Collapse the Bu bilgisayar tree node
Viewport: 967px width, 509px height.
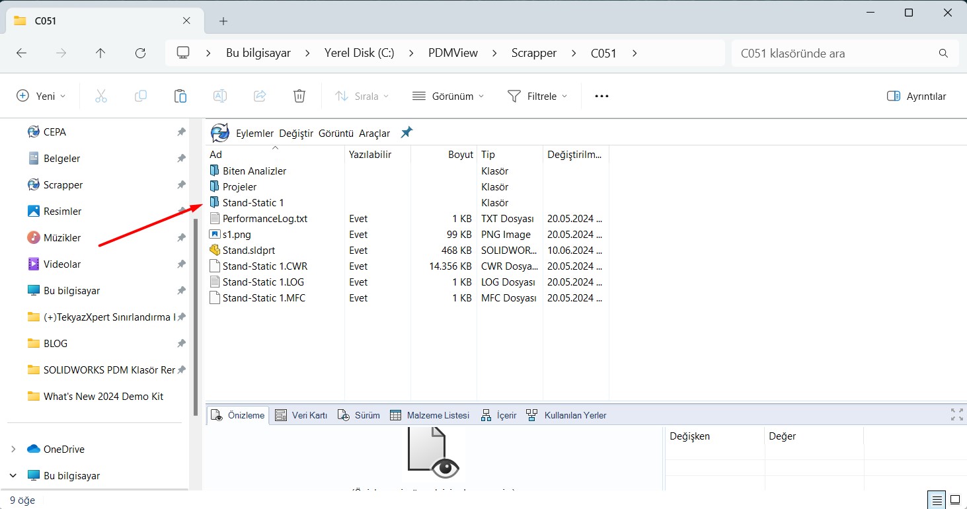[x=13, y=476]
